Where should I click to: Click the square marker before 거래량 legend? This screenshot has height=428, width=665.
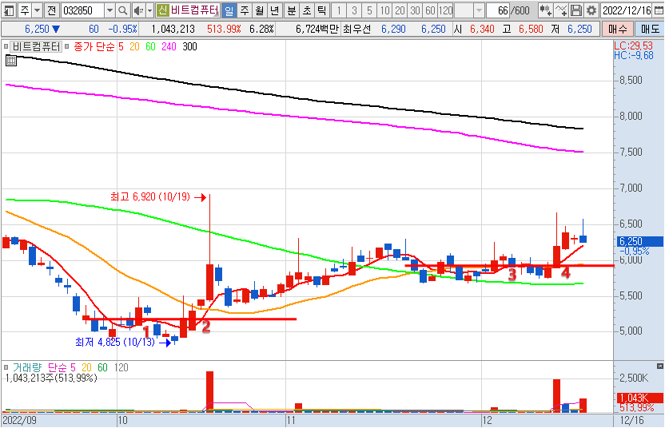(6, 367)
